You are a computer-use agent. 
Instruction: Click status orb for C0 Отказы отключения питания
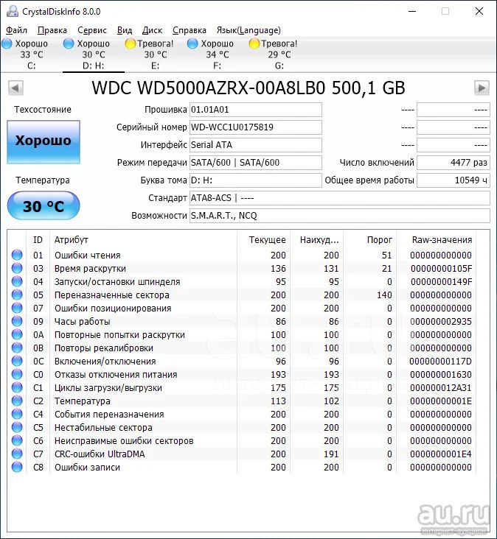point(17,374)
